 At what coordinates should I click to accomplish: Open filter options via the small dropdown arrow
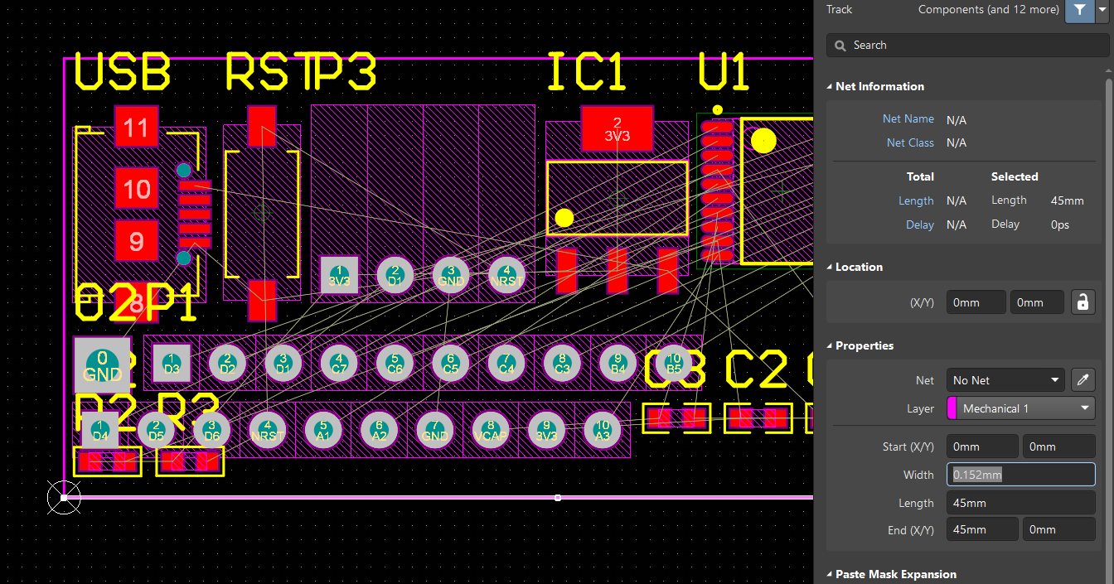pos(1102,11)
